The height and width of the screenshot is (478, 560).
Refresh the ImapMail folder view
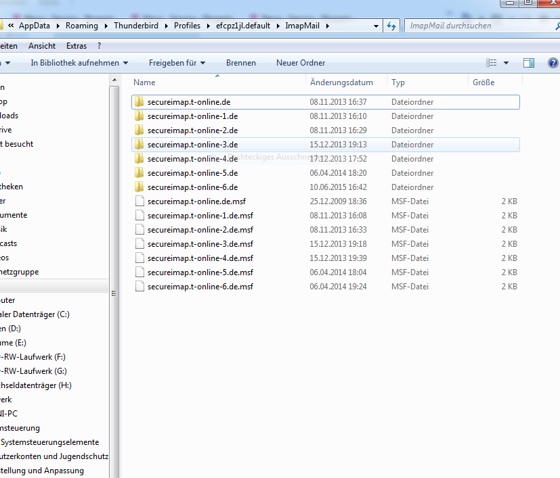(x=391, y=26)
